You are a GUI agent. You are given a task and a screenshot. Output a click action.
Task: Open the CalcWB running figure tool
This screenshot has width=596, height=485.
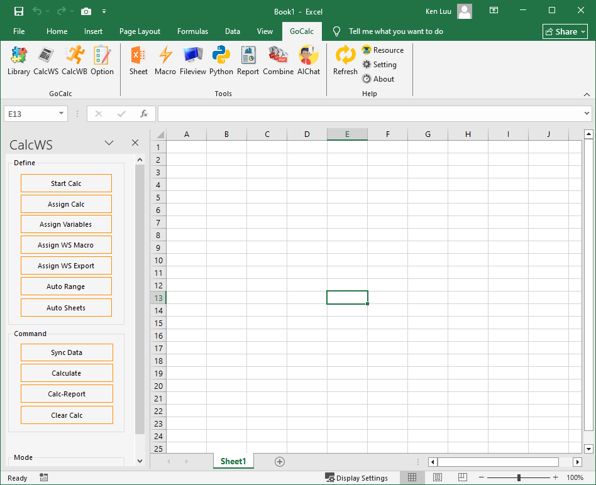coord(74,61)
